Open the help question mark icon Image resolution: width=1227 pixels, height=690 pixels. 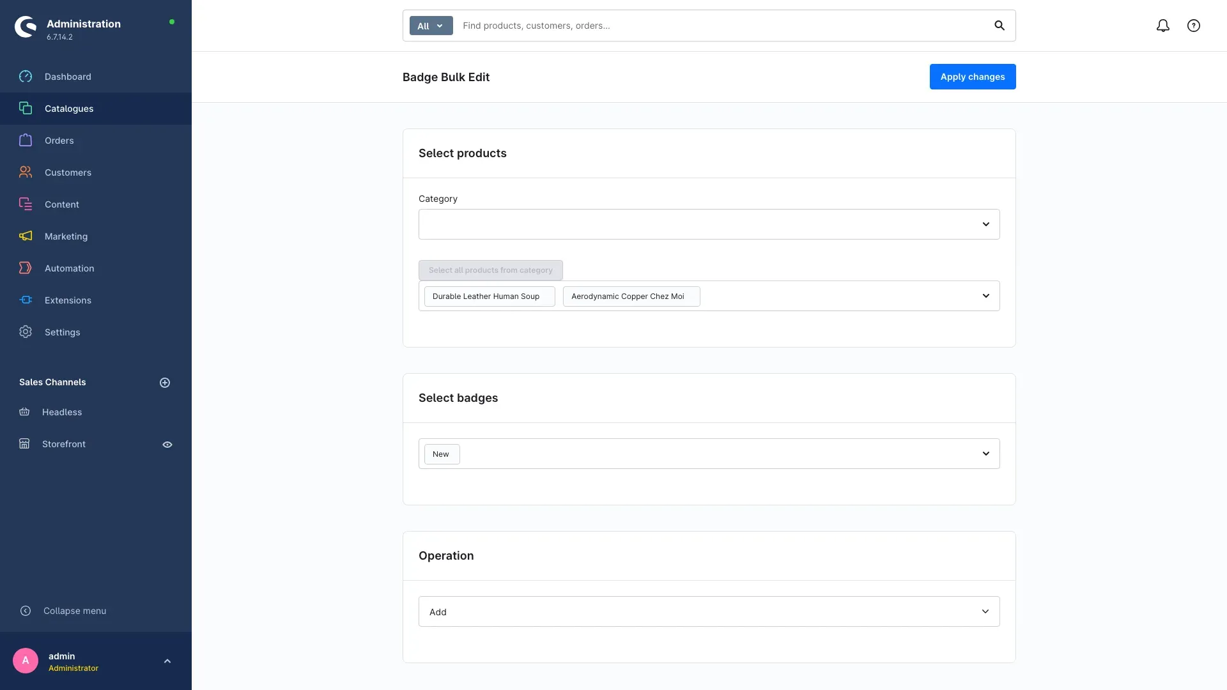[x=1194, y=26]
